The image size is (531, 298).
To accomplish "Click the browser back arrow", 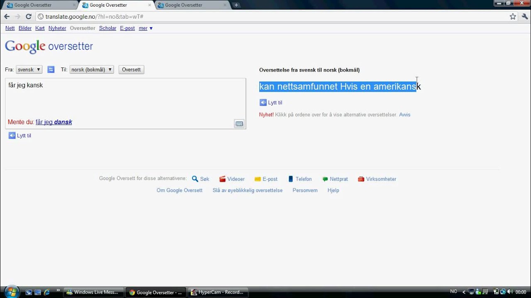I will coord(7,17).
